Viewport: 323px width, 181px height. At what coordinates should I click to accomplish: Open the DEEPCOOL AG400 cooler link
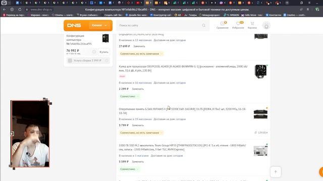click(183, 68)
